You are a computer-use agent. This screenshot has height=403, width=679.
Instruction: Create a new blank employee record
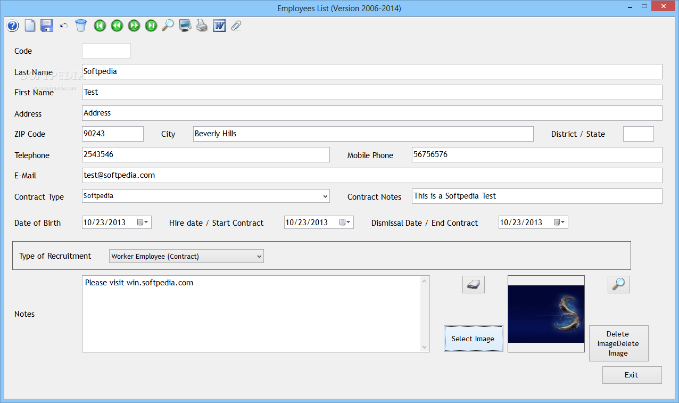(x=30, y=25)
